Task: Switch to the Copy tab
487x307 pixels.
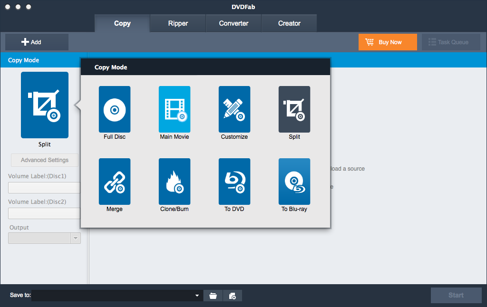Action: (x=122, y=23)
